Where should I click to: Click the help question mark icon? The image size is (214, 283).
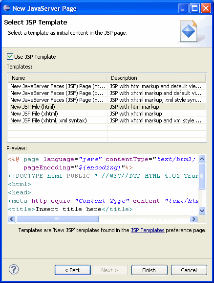[14, 269]
